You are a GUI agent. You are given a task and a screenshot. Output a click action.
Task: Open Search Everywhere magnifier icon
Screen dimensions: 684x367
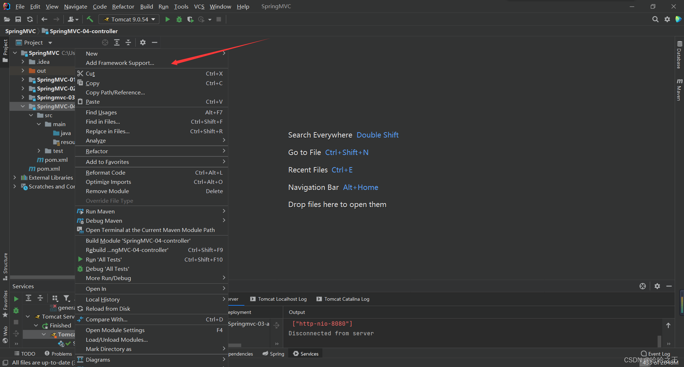pos(655,19)
